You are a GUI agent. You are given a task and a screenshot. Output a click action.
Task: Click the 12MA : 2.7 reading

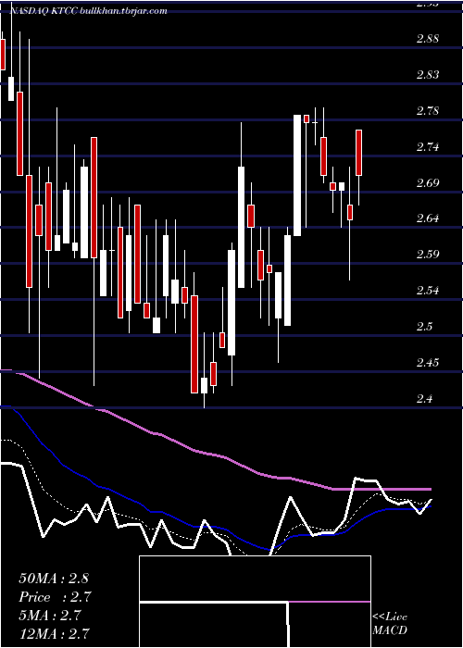[55, 633]
